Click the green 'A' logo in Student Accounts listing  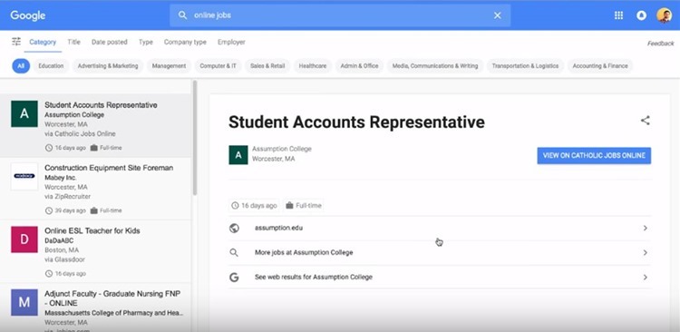pos(24,113)
